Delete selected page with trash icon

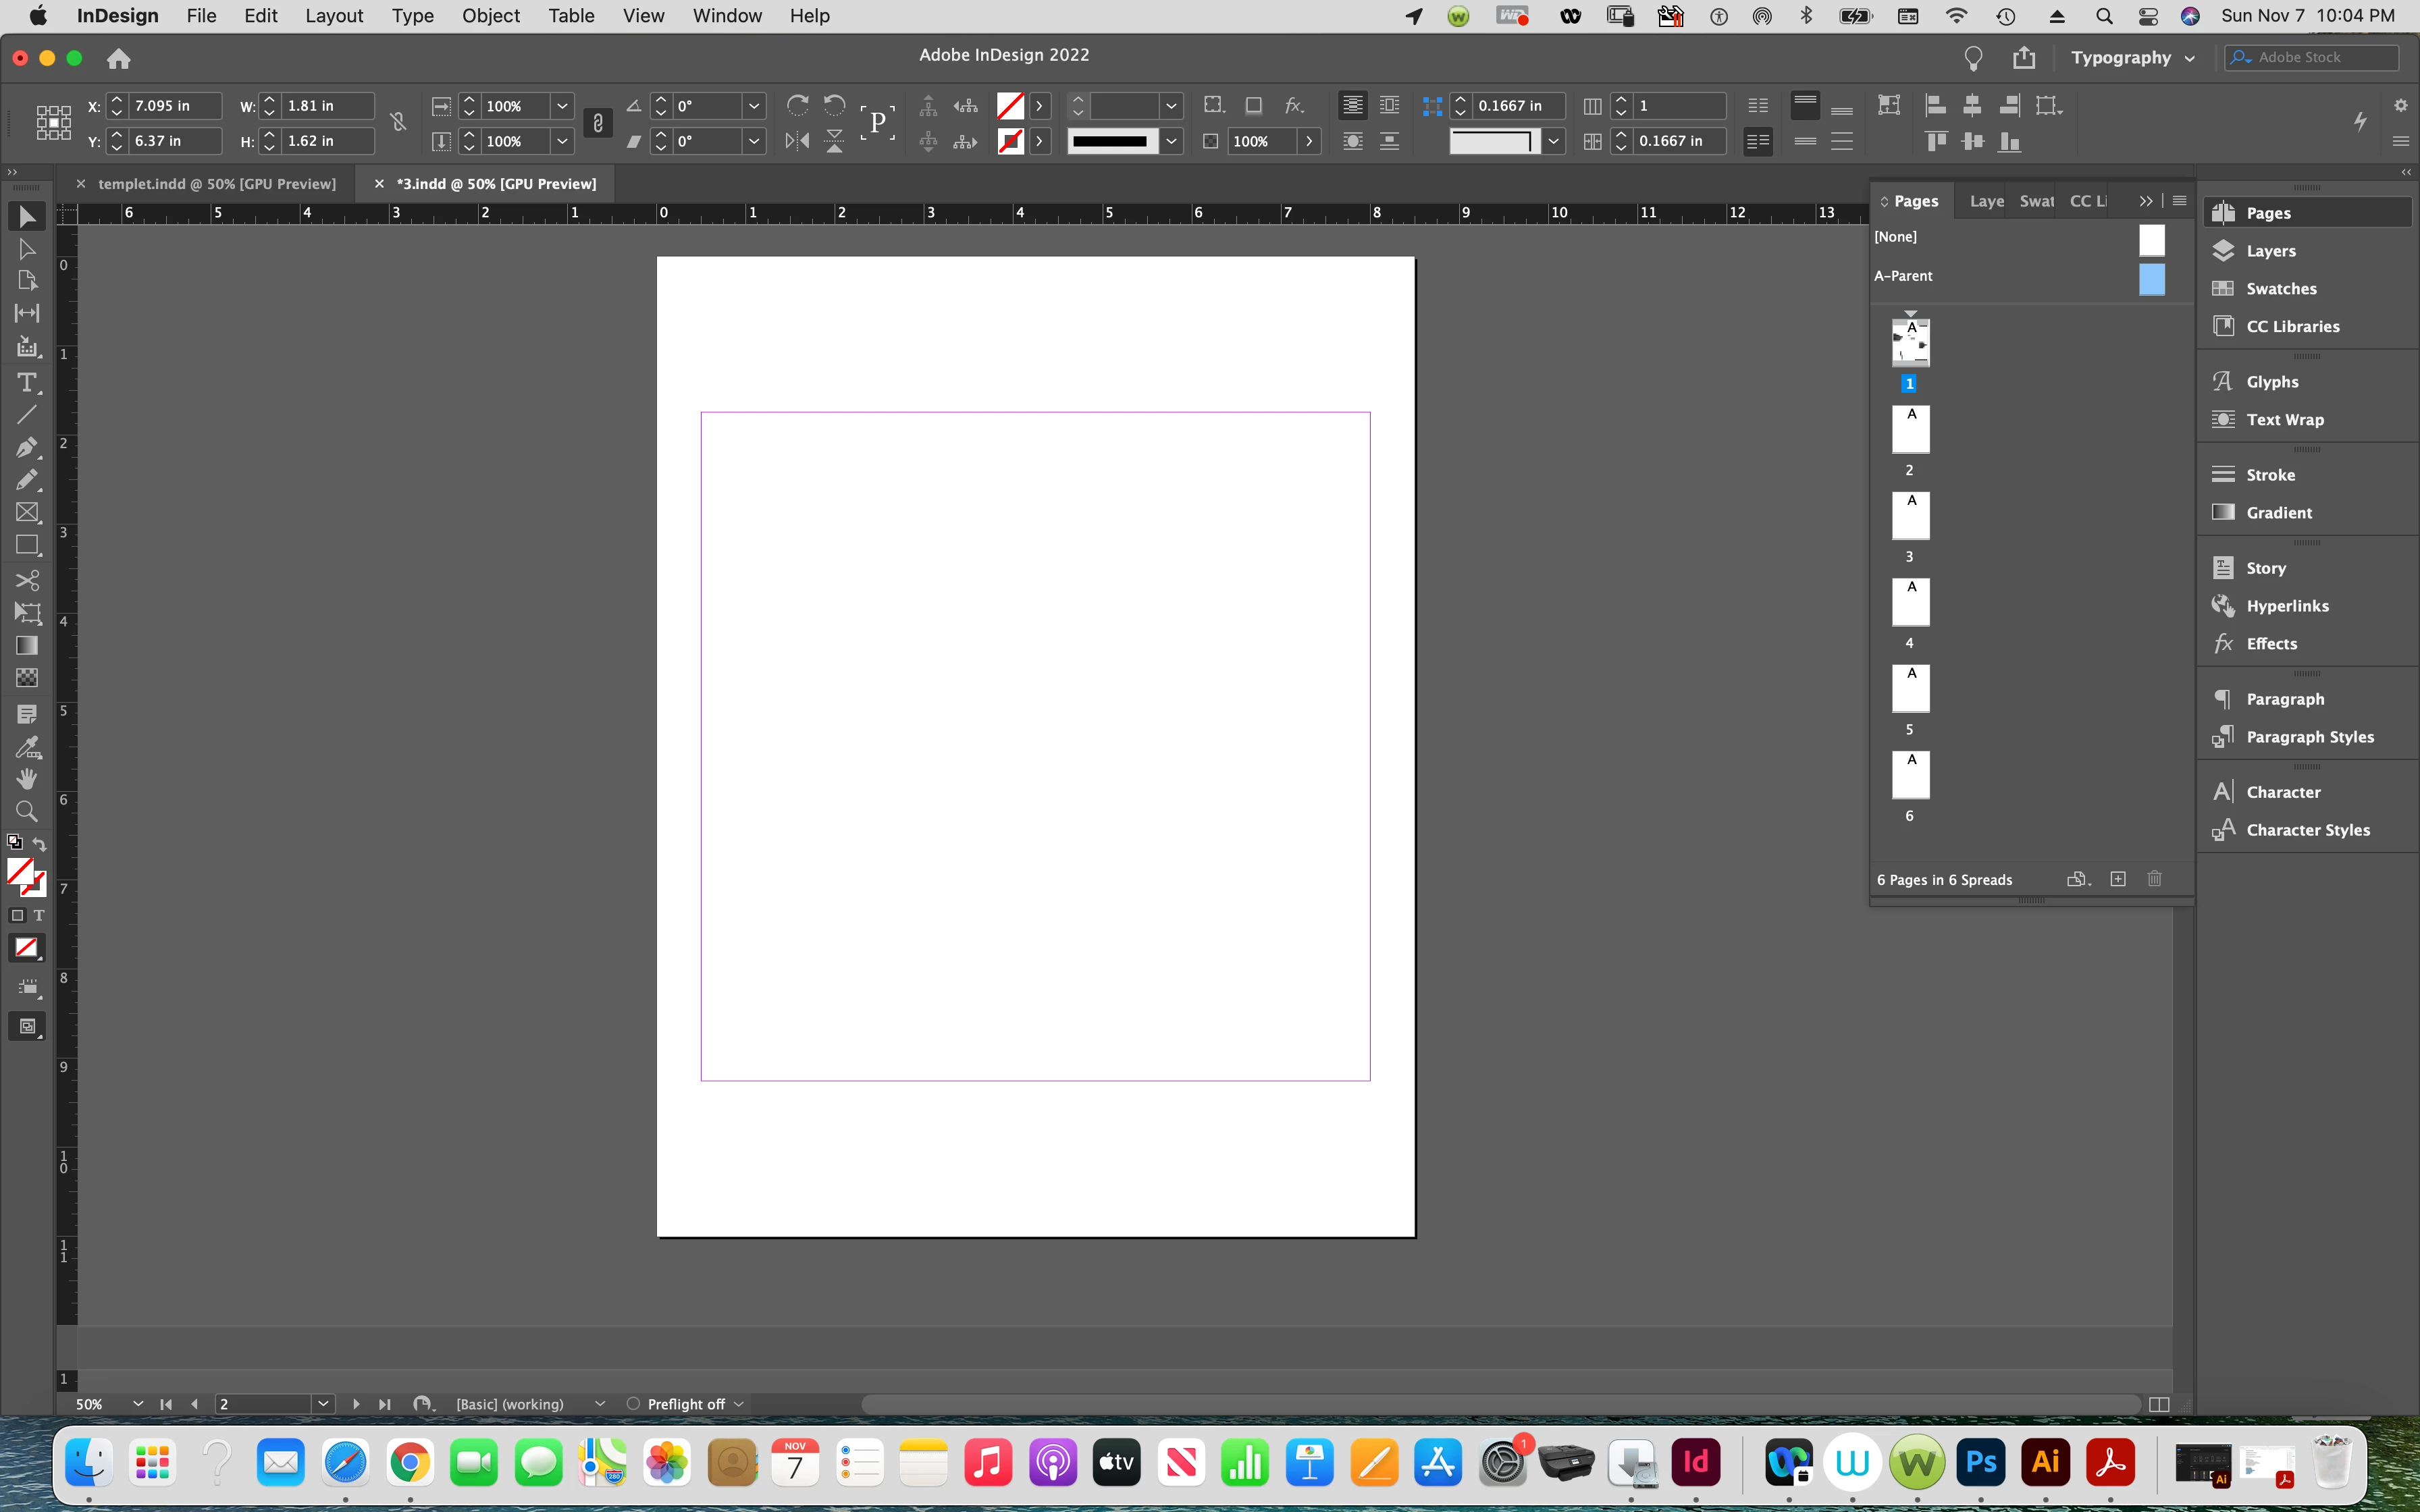(2154, 879)
